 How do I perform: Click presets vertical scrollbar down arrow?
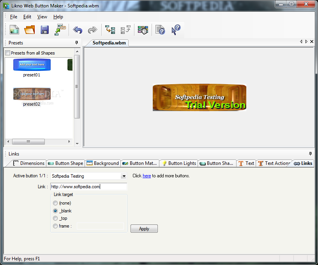(x=77, y=143)
